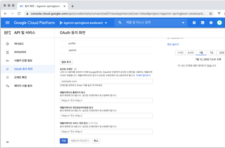Expand the search bar dropdown arrow
This screenshot has width=225, height=148.
(x=183, y=23)
